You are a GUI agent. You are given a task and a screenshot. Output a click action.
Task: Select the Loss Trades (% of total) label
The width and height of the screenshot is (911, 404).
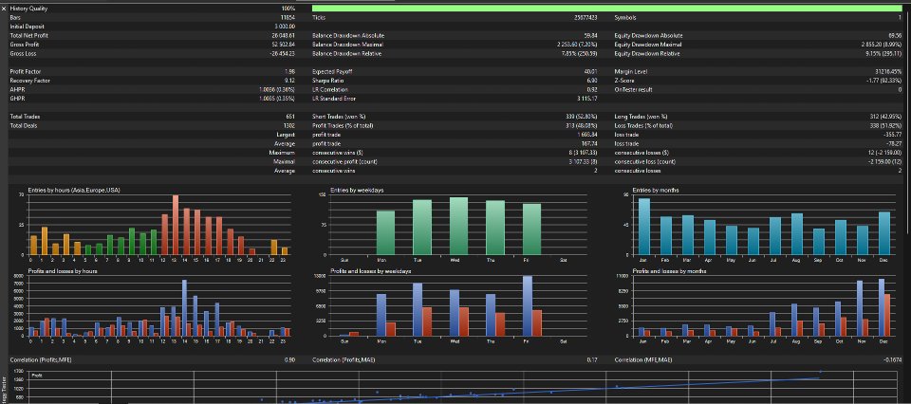click(x=643, y=125)
